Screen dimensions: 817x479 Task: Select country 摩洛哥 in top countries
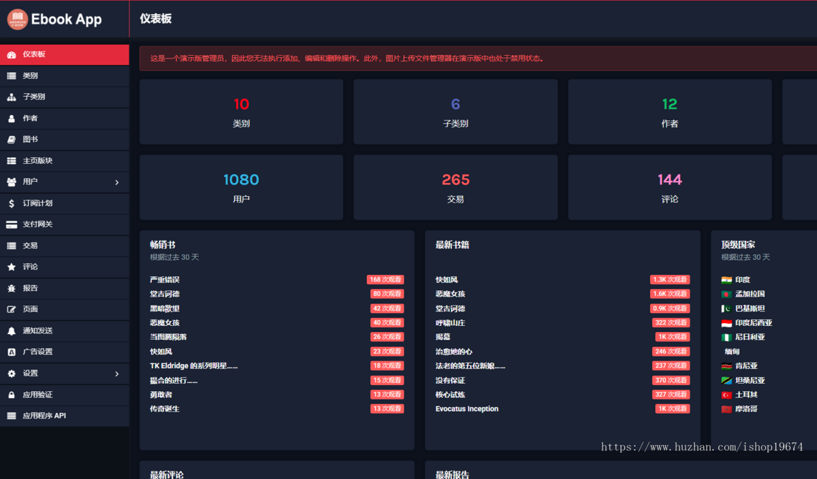coord(746,409)
